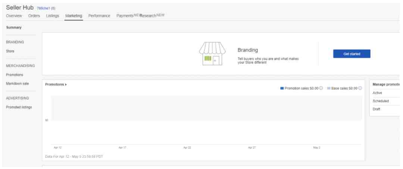Click info icon next to Base sales

[360, 88]
